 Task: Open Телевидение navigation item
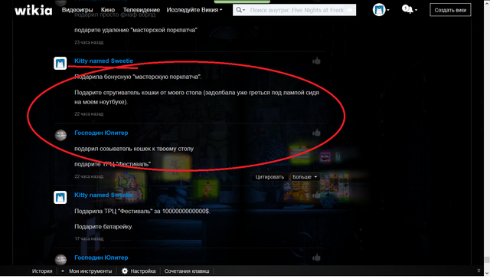click(x=141, y=10)
